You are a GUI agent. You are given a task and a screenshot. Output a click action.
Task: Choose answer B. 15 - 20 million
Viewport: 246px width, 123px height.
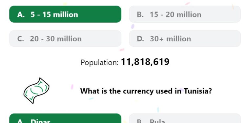point(185,14)
